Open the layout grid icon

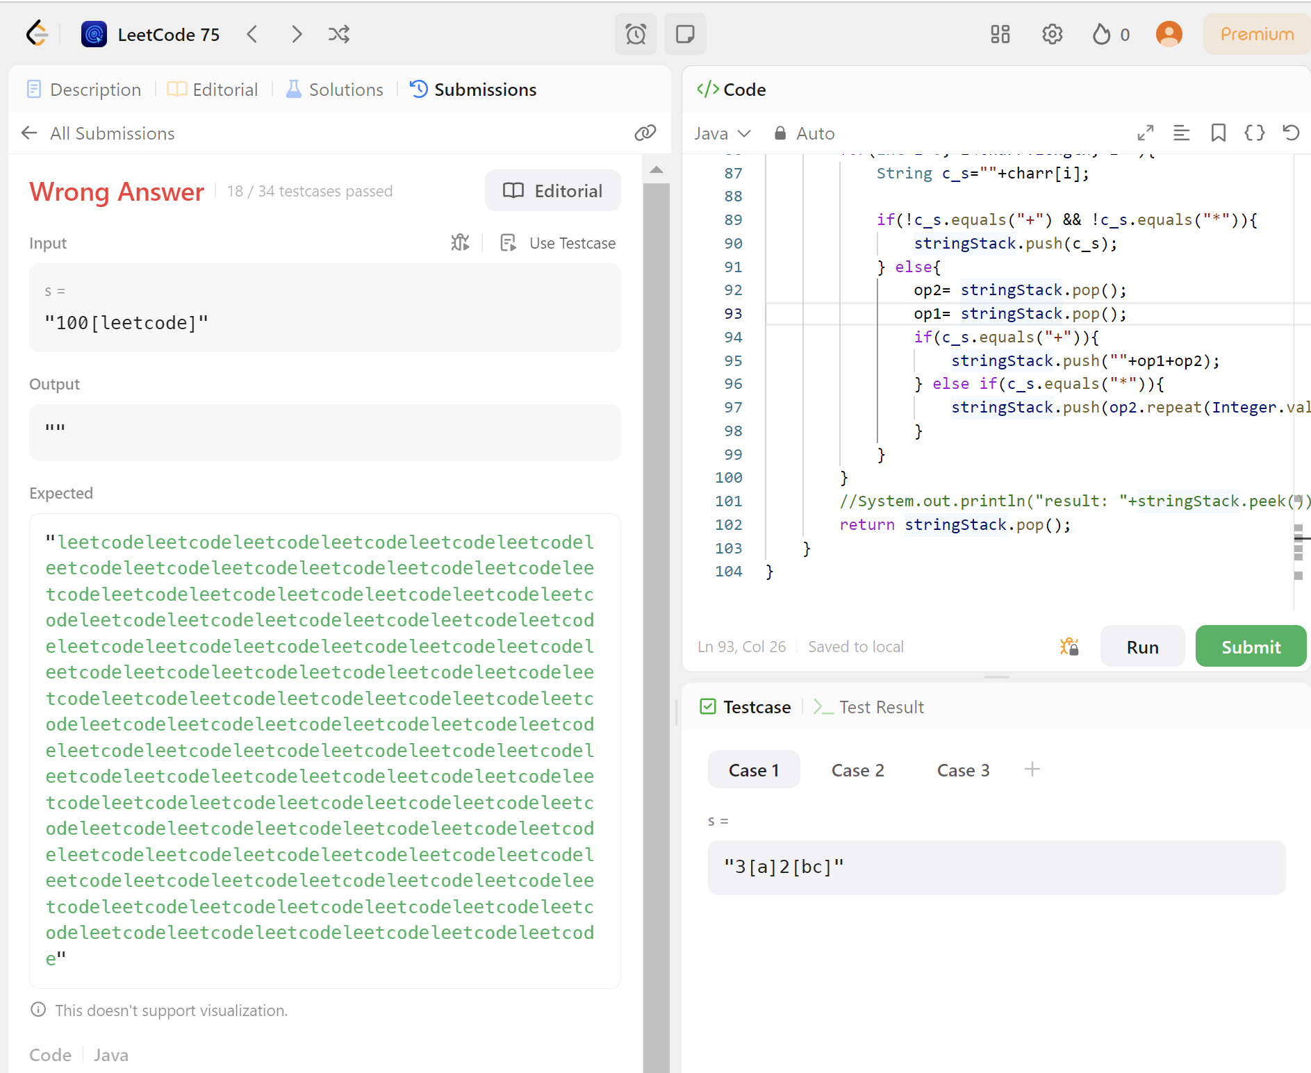(1000, 34)
